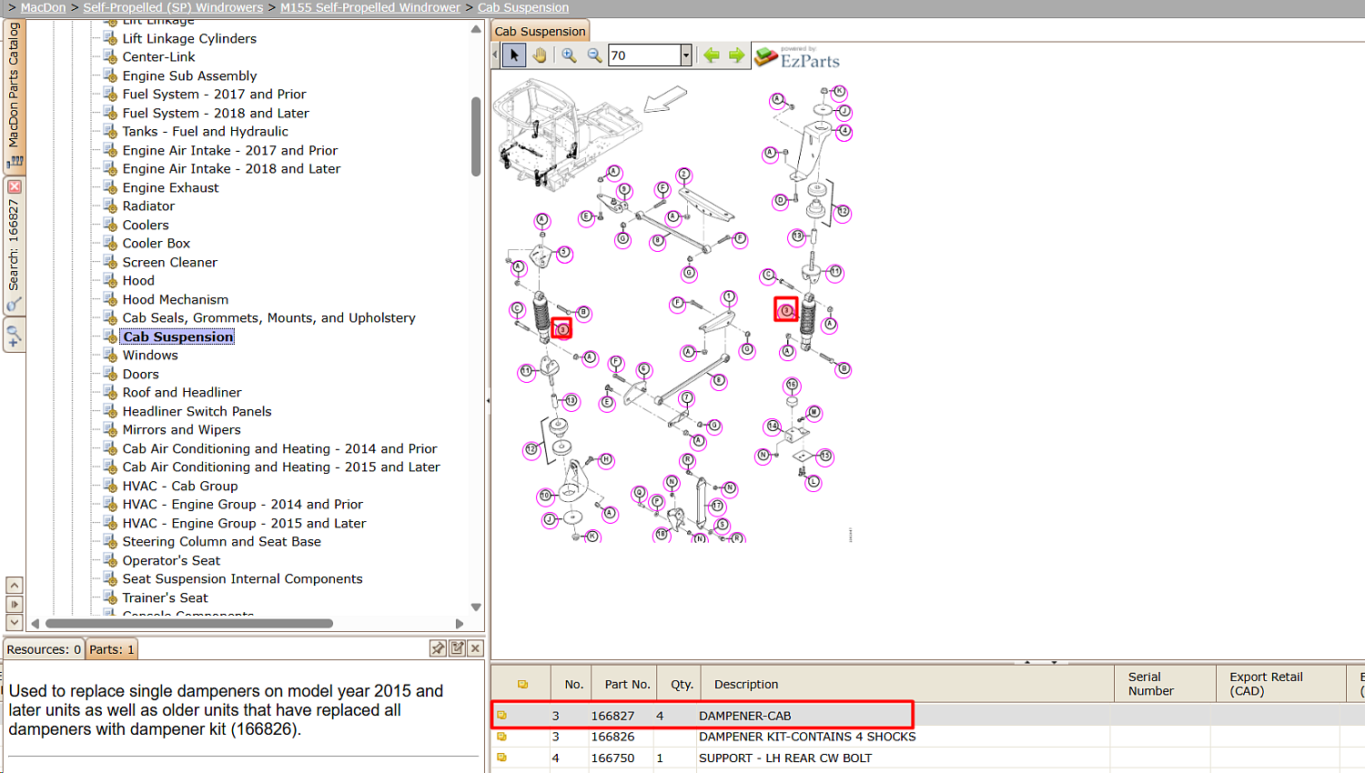The height and width of the screenshot is (773, 1365).
Task: Click the Cooler Box tree icon
Action: [110, 243]
